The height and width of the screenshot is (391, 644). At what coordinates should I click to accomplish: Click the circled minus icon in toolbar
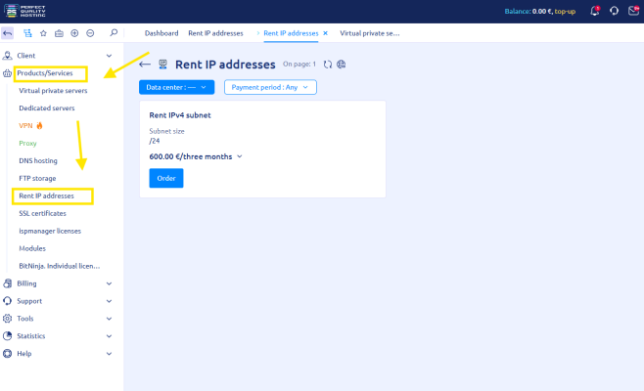click(90, 33)
